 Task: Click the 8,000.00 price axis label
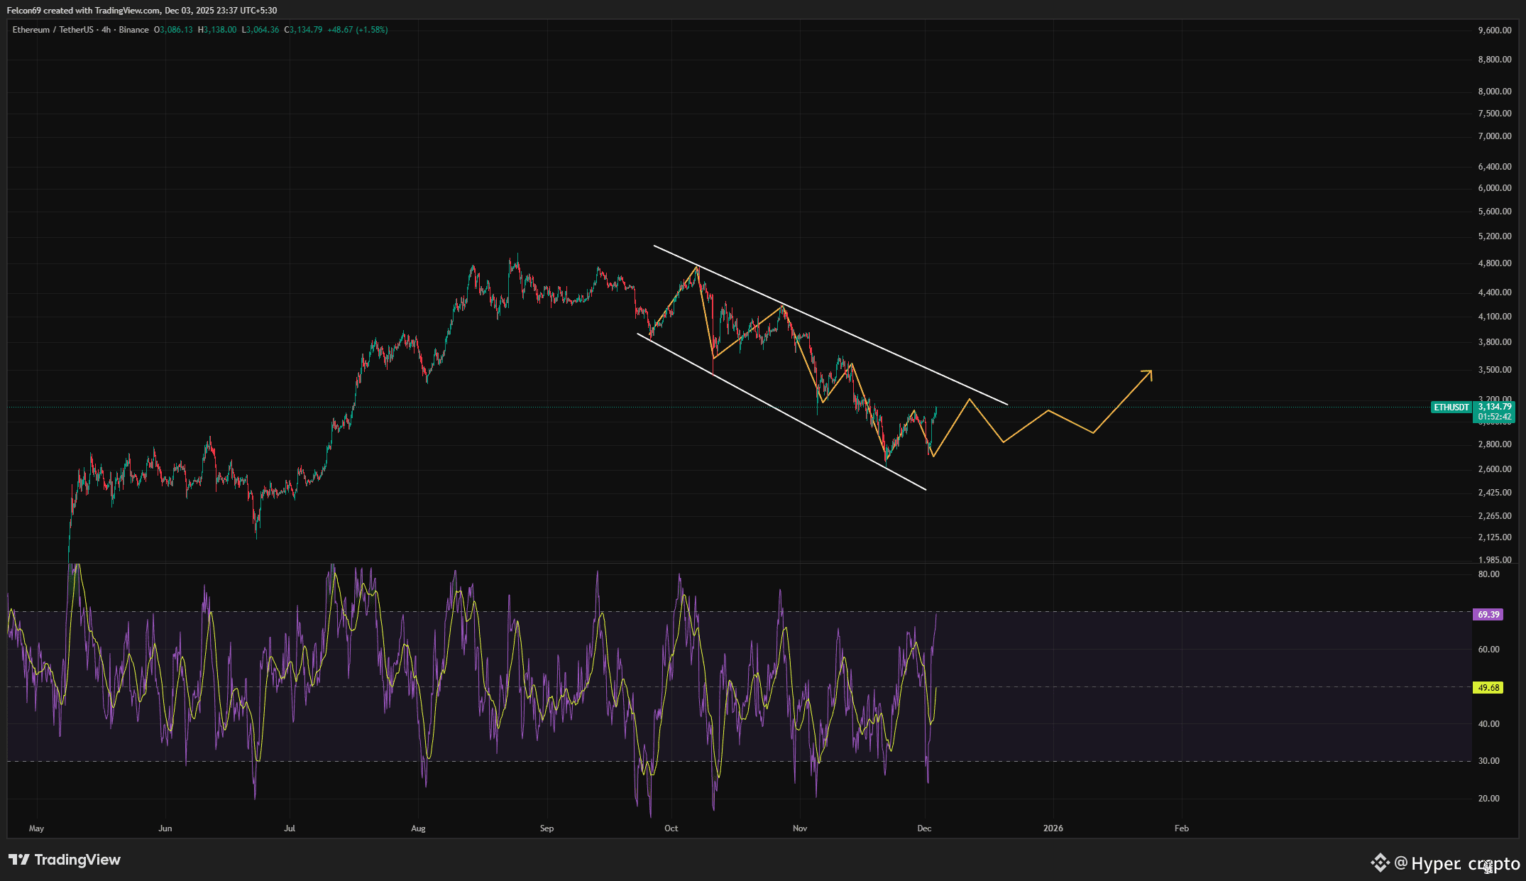[1495, 92]
